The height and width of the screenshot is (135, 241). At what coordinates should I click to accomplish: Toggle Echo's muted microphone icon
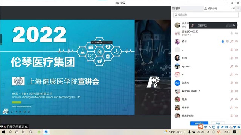pos(232,58)
